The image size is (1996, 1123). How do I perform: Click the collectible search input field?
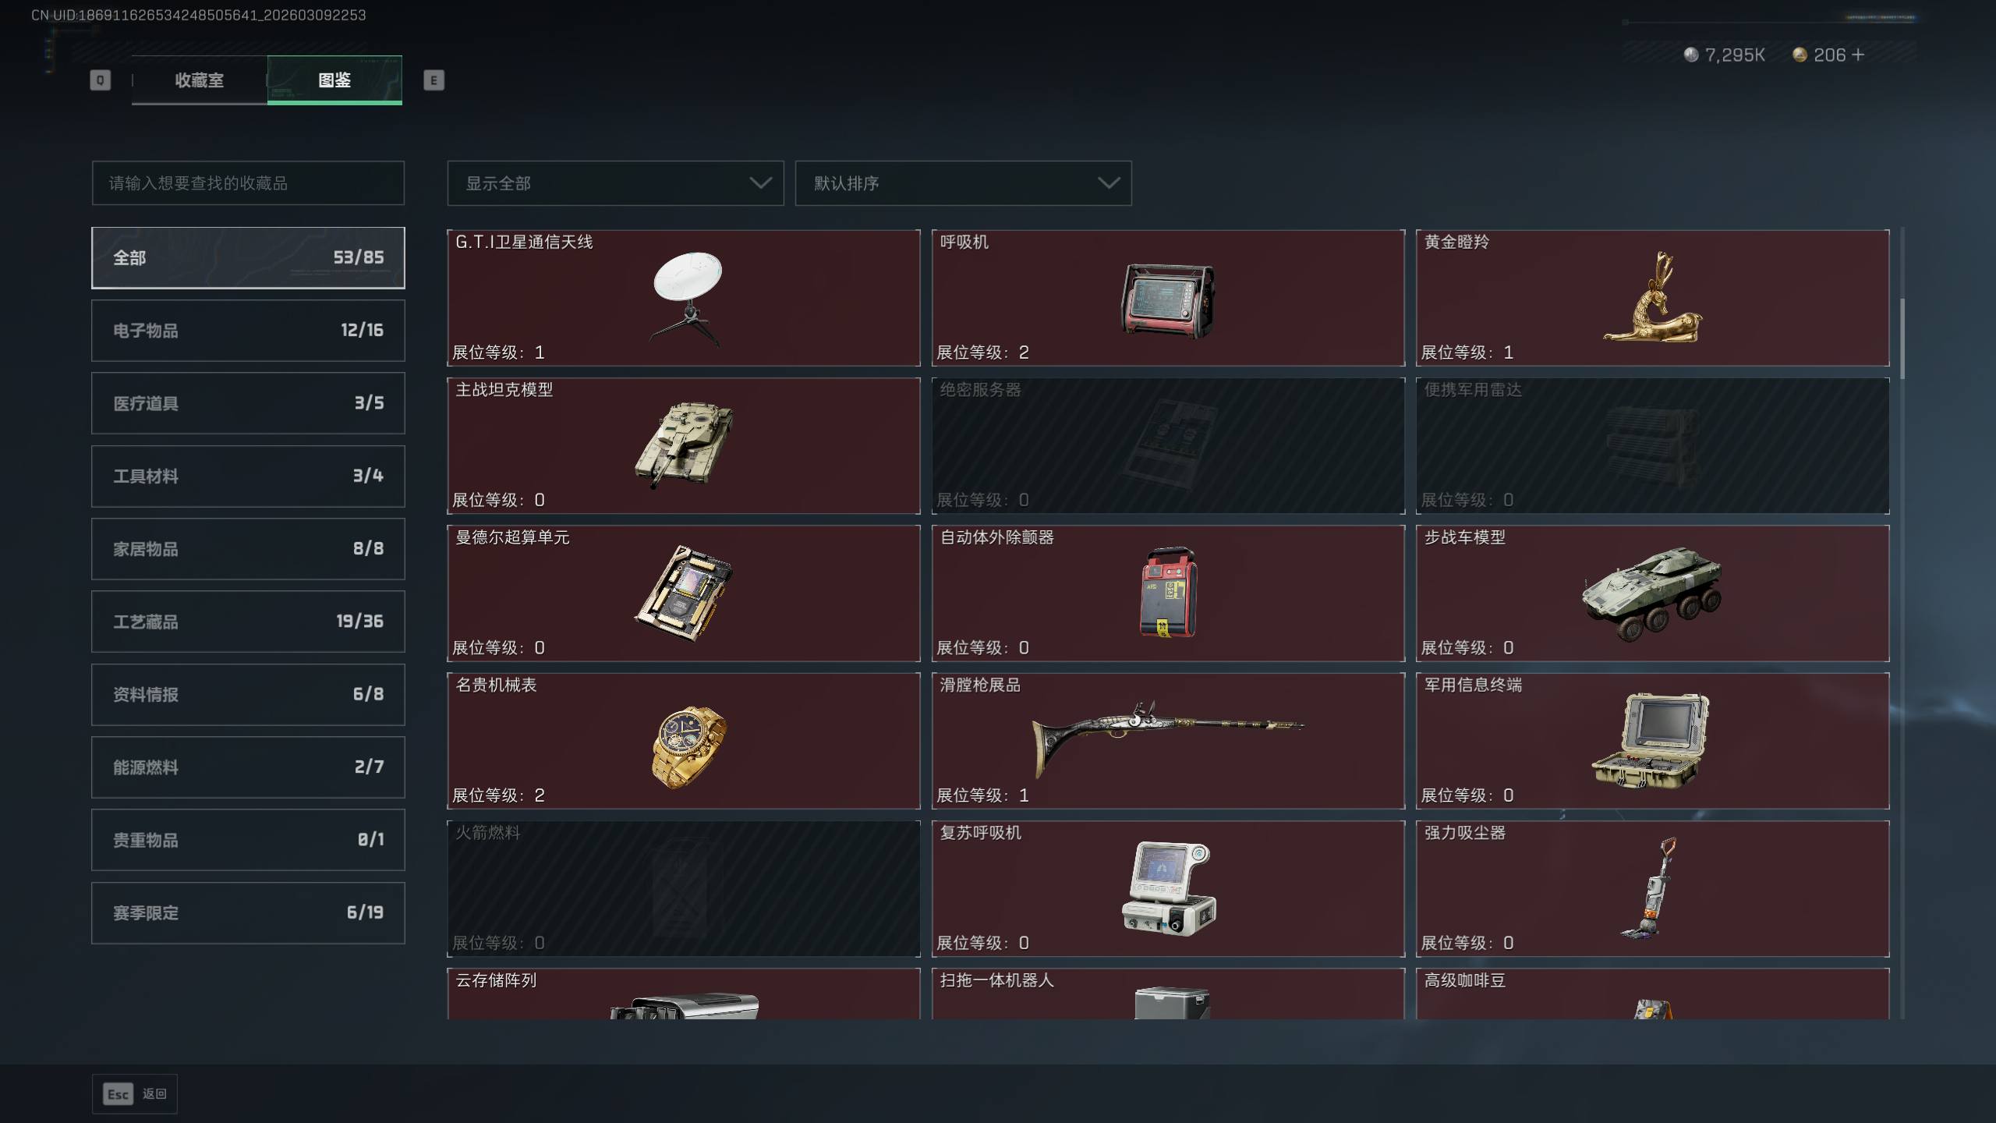[248, 183]
